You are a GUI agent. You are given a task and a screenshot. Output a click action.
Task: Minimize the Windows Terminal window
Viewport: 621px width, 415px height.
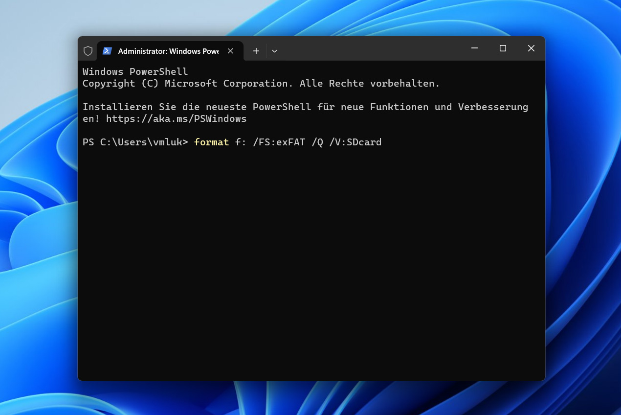(474, 48)
